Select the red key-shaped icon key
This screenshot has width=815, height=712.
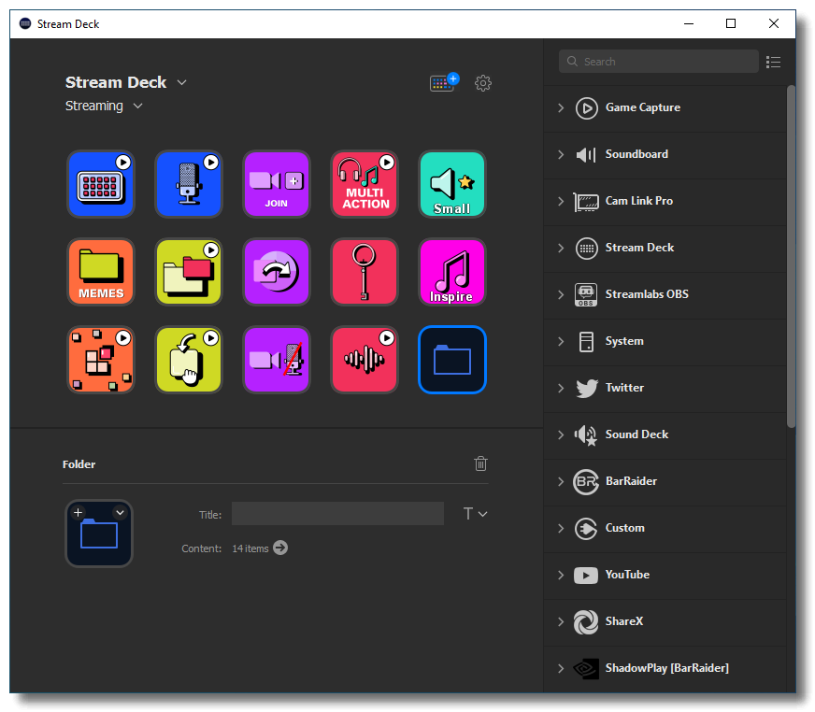point(365,272)
